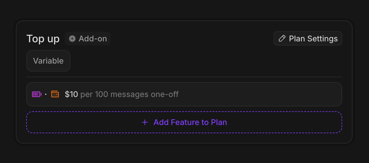Click the 'Plan Settings' text label

313,39
